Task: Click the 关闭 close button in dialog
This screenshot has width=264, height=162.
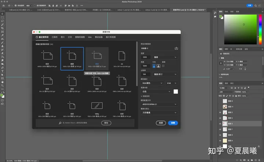Action: 161,123
